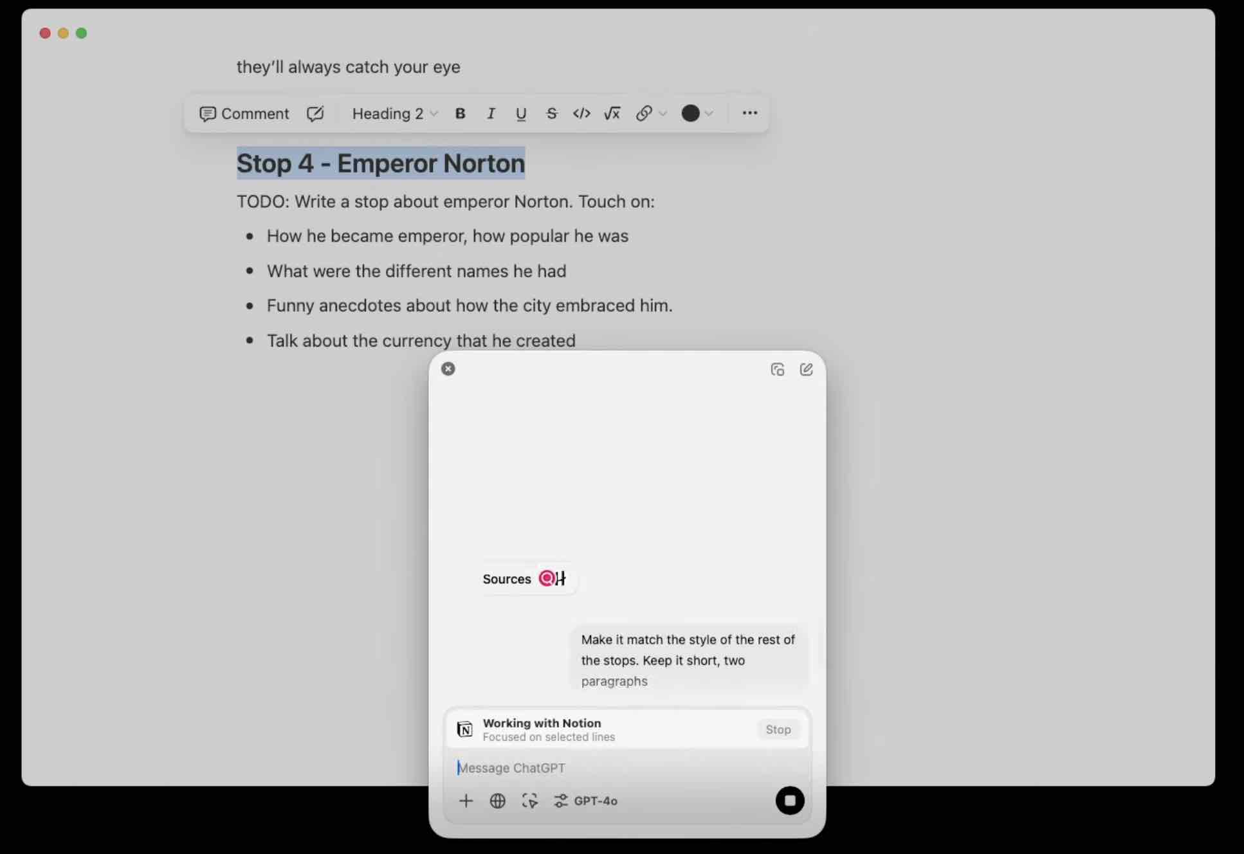
Task: Click the Bold formatting icon
Action: [461, 113]
